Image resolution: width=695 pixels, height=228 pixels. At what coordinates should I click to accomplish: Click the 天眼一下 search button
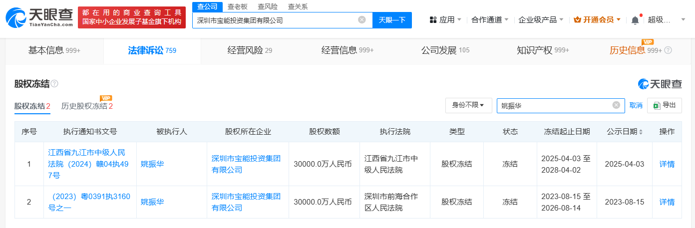[x=392, y=20]
